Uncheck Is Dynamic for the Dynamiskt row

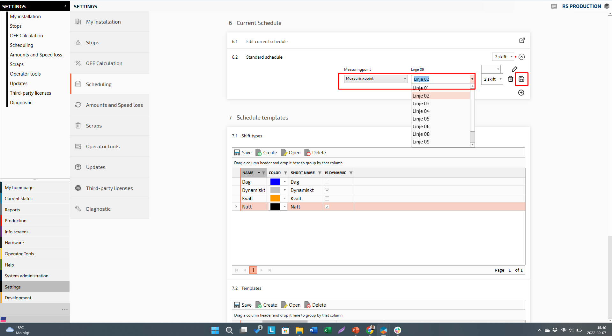click(x=327, y=190)
